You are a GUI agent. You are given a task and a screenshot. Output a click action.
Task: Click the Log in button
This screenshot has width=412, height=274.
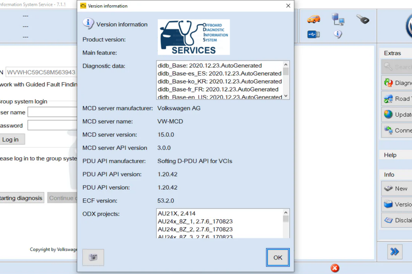[11, 139]
